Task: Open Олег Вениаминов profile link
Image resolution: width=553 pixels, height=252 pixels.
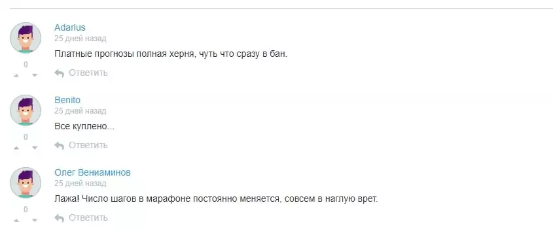Action: pos(92,172)
